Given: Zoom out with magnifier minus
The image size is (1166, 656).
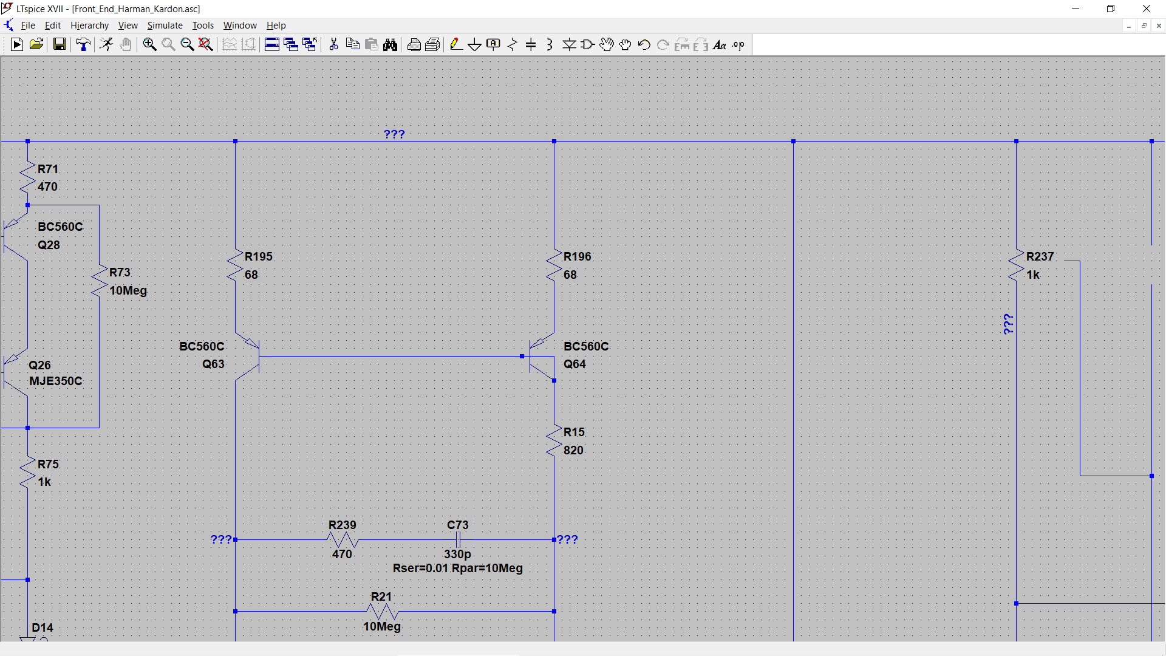Looking at the screenshot, I should 187,44.
